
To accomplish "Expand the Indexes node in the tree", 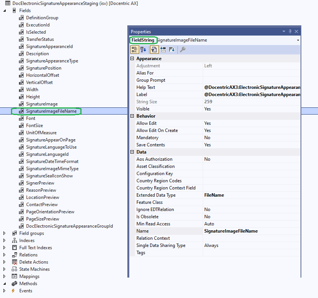I will click(5, 241).
